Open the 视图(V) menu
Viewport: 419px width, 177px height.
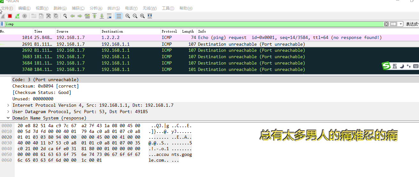tap(42, 8)
